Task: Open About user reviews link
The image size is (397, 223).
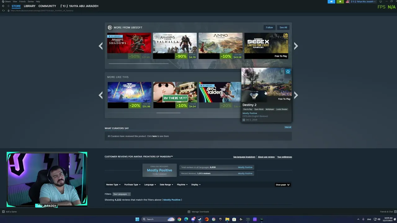Action: coord(266,157)
